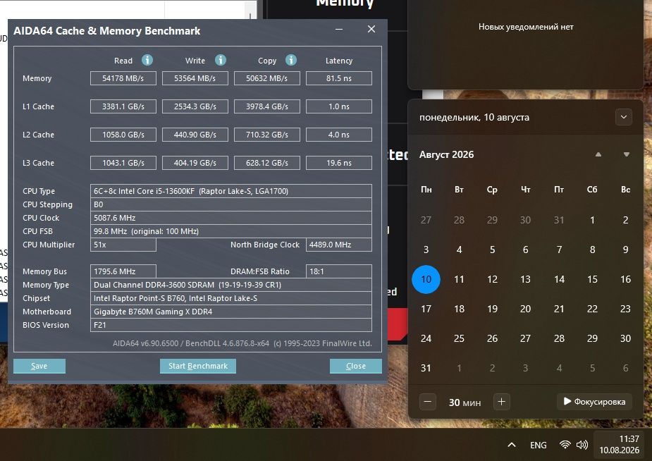Select September 6 in calendar
Viewport: 652px width, 461px height.
pos(625,368)
